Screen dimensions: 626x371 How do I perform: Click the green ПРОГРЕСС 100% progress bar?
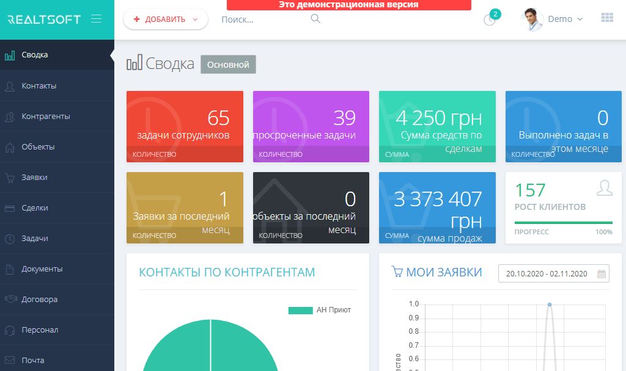[563, 223]
